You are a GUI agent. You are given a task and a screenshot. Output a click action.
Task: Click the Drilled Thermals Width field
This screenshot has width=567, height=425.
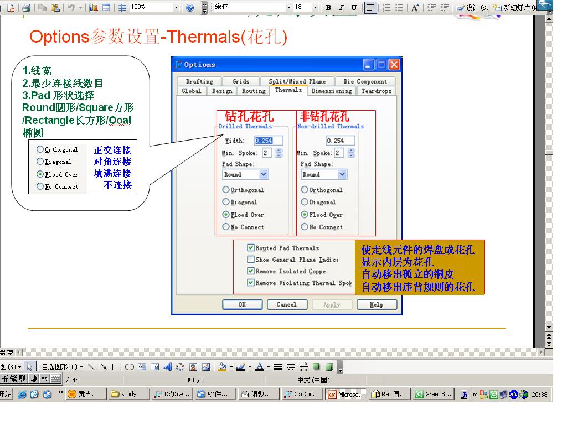269,141
